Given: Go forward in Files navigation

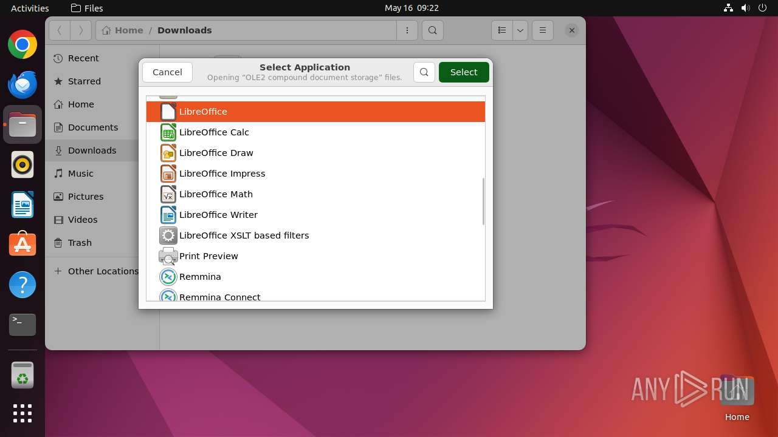Looking at the screenshot, I should click(81, 30).
